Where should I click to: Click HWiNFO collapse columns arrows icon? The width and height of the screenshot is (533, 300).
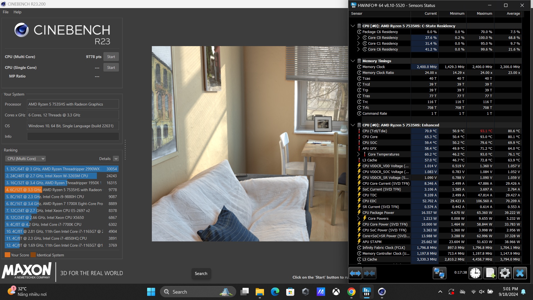pyautogui.click(x=369, y=273)
